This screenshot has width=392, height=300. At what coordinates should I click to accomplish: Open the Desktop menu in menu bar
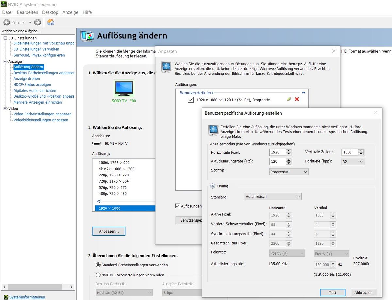tap(50, 12)
